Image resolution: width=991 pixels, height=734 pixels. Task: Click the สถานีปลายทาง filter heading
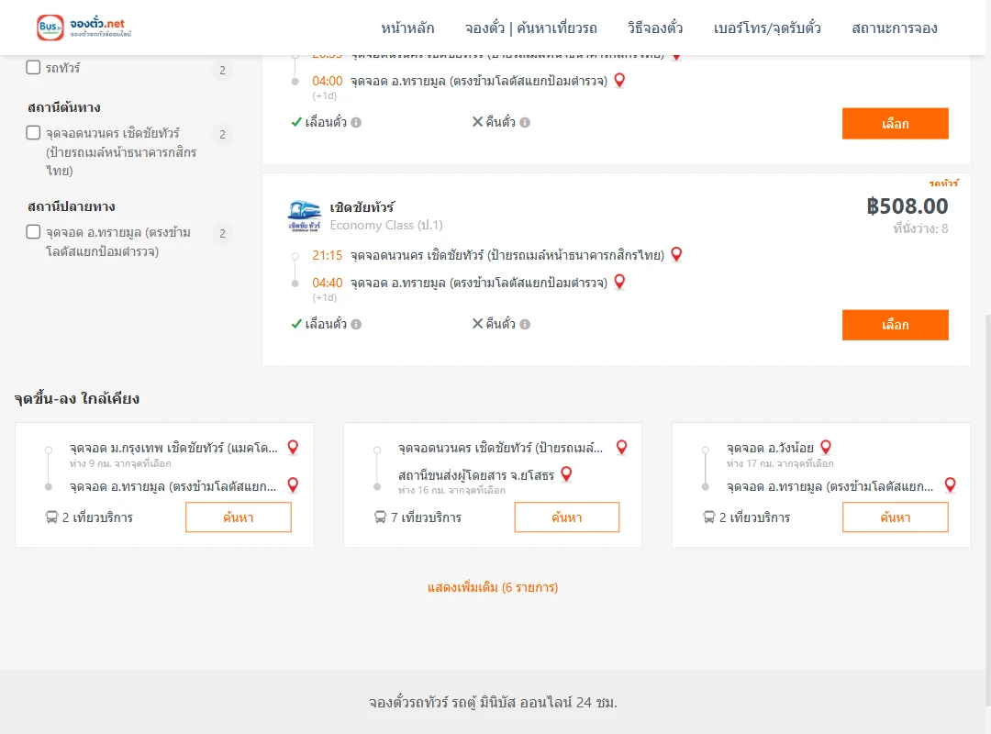[x=72, y=206]
